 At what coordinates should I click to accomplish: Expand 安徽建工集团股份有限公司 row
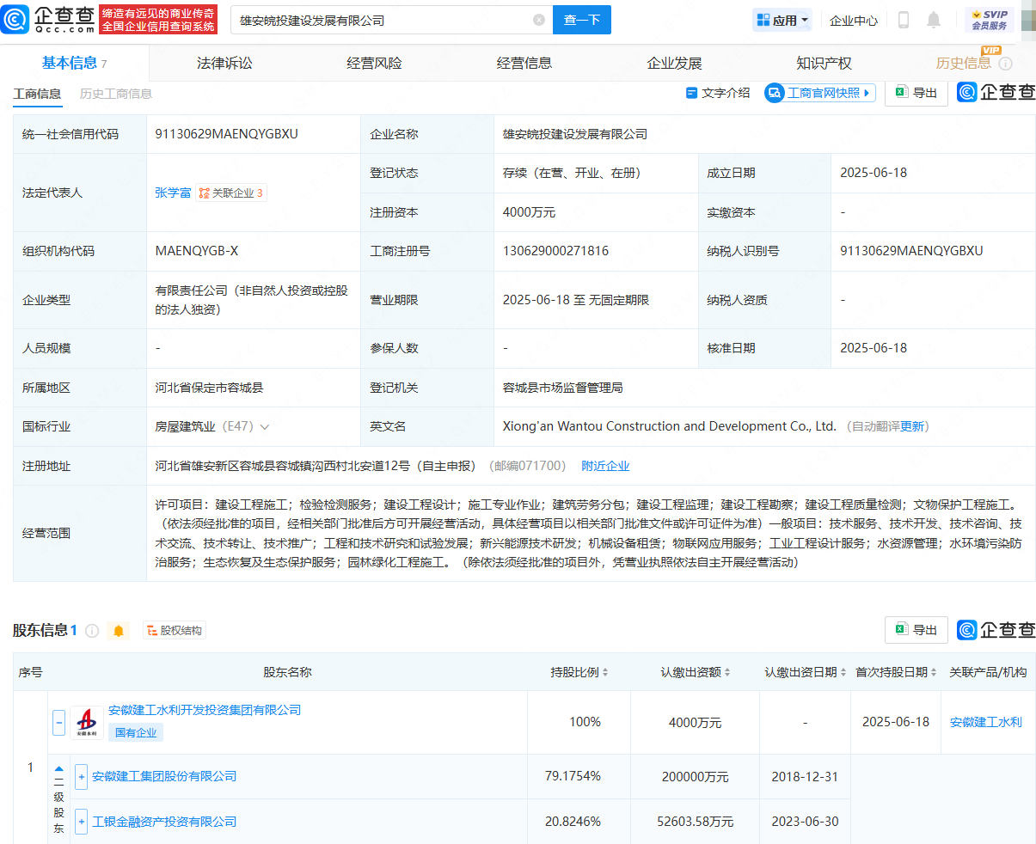click(x=82, y=777)
